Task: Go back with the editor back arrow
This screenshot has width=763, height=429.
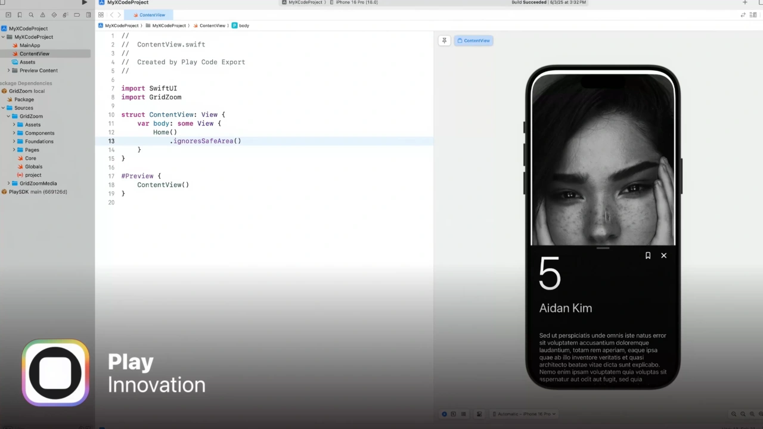Action: click(x=111, y=15)
